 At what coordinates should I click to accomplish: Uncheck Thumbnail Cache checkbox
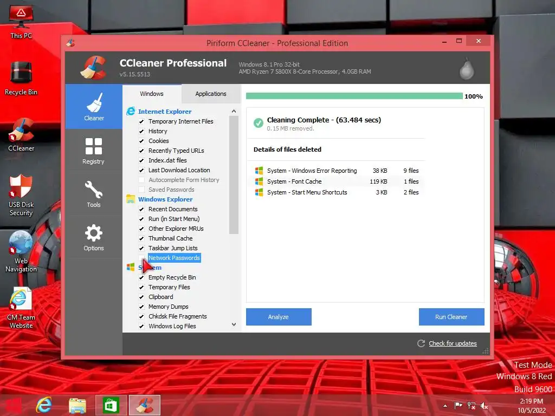141,238
